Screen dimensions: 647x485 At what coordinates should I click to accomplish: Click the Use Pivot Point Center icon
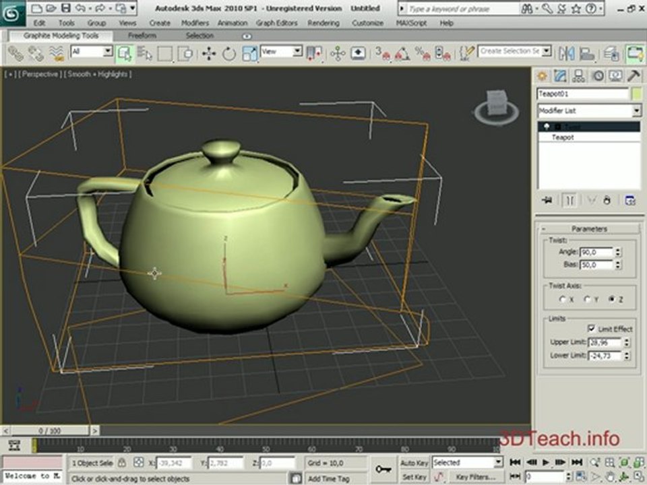click(315, 54)
